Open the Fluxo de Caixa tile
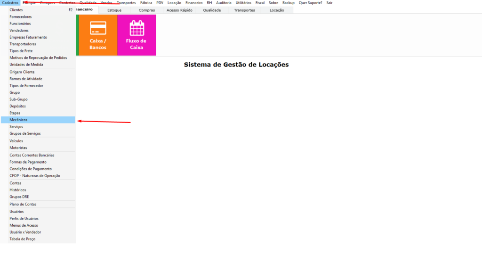The height and width of the screenshot is (271, 482). (x=137, y=35)
